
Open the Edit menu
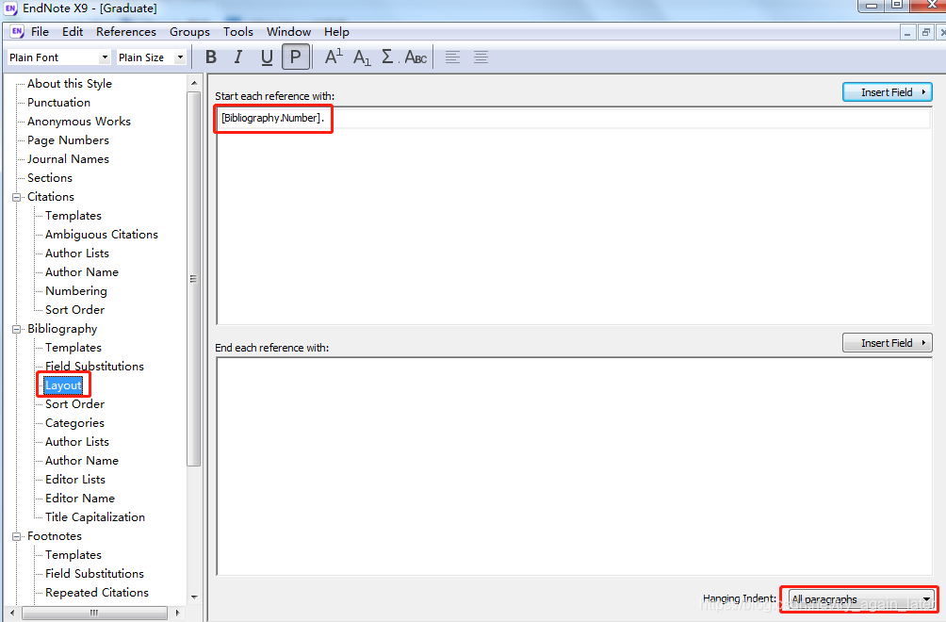(73, 31)
